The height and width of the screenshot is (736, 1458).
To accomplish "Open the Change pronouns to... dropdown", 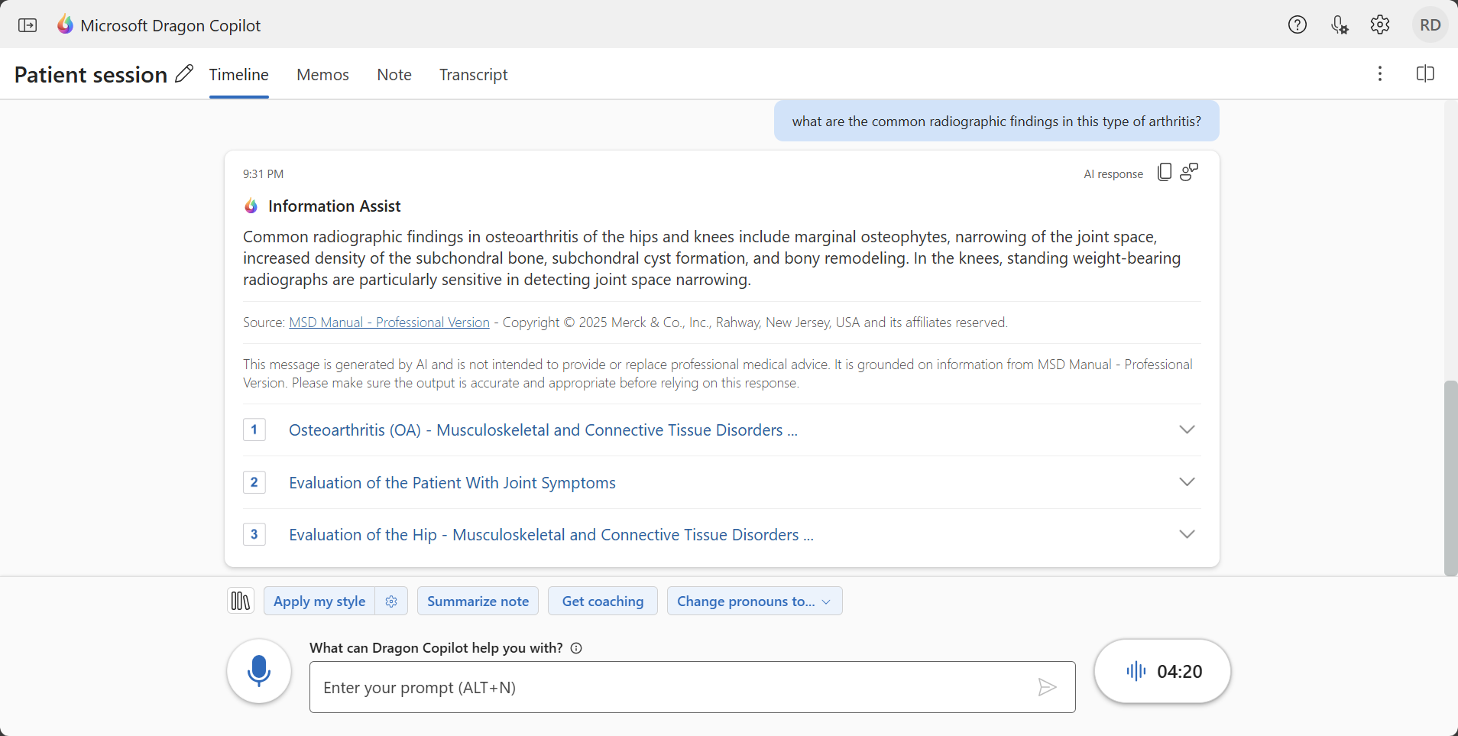I will 754,601.
